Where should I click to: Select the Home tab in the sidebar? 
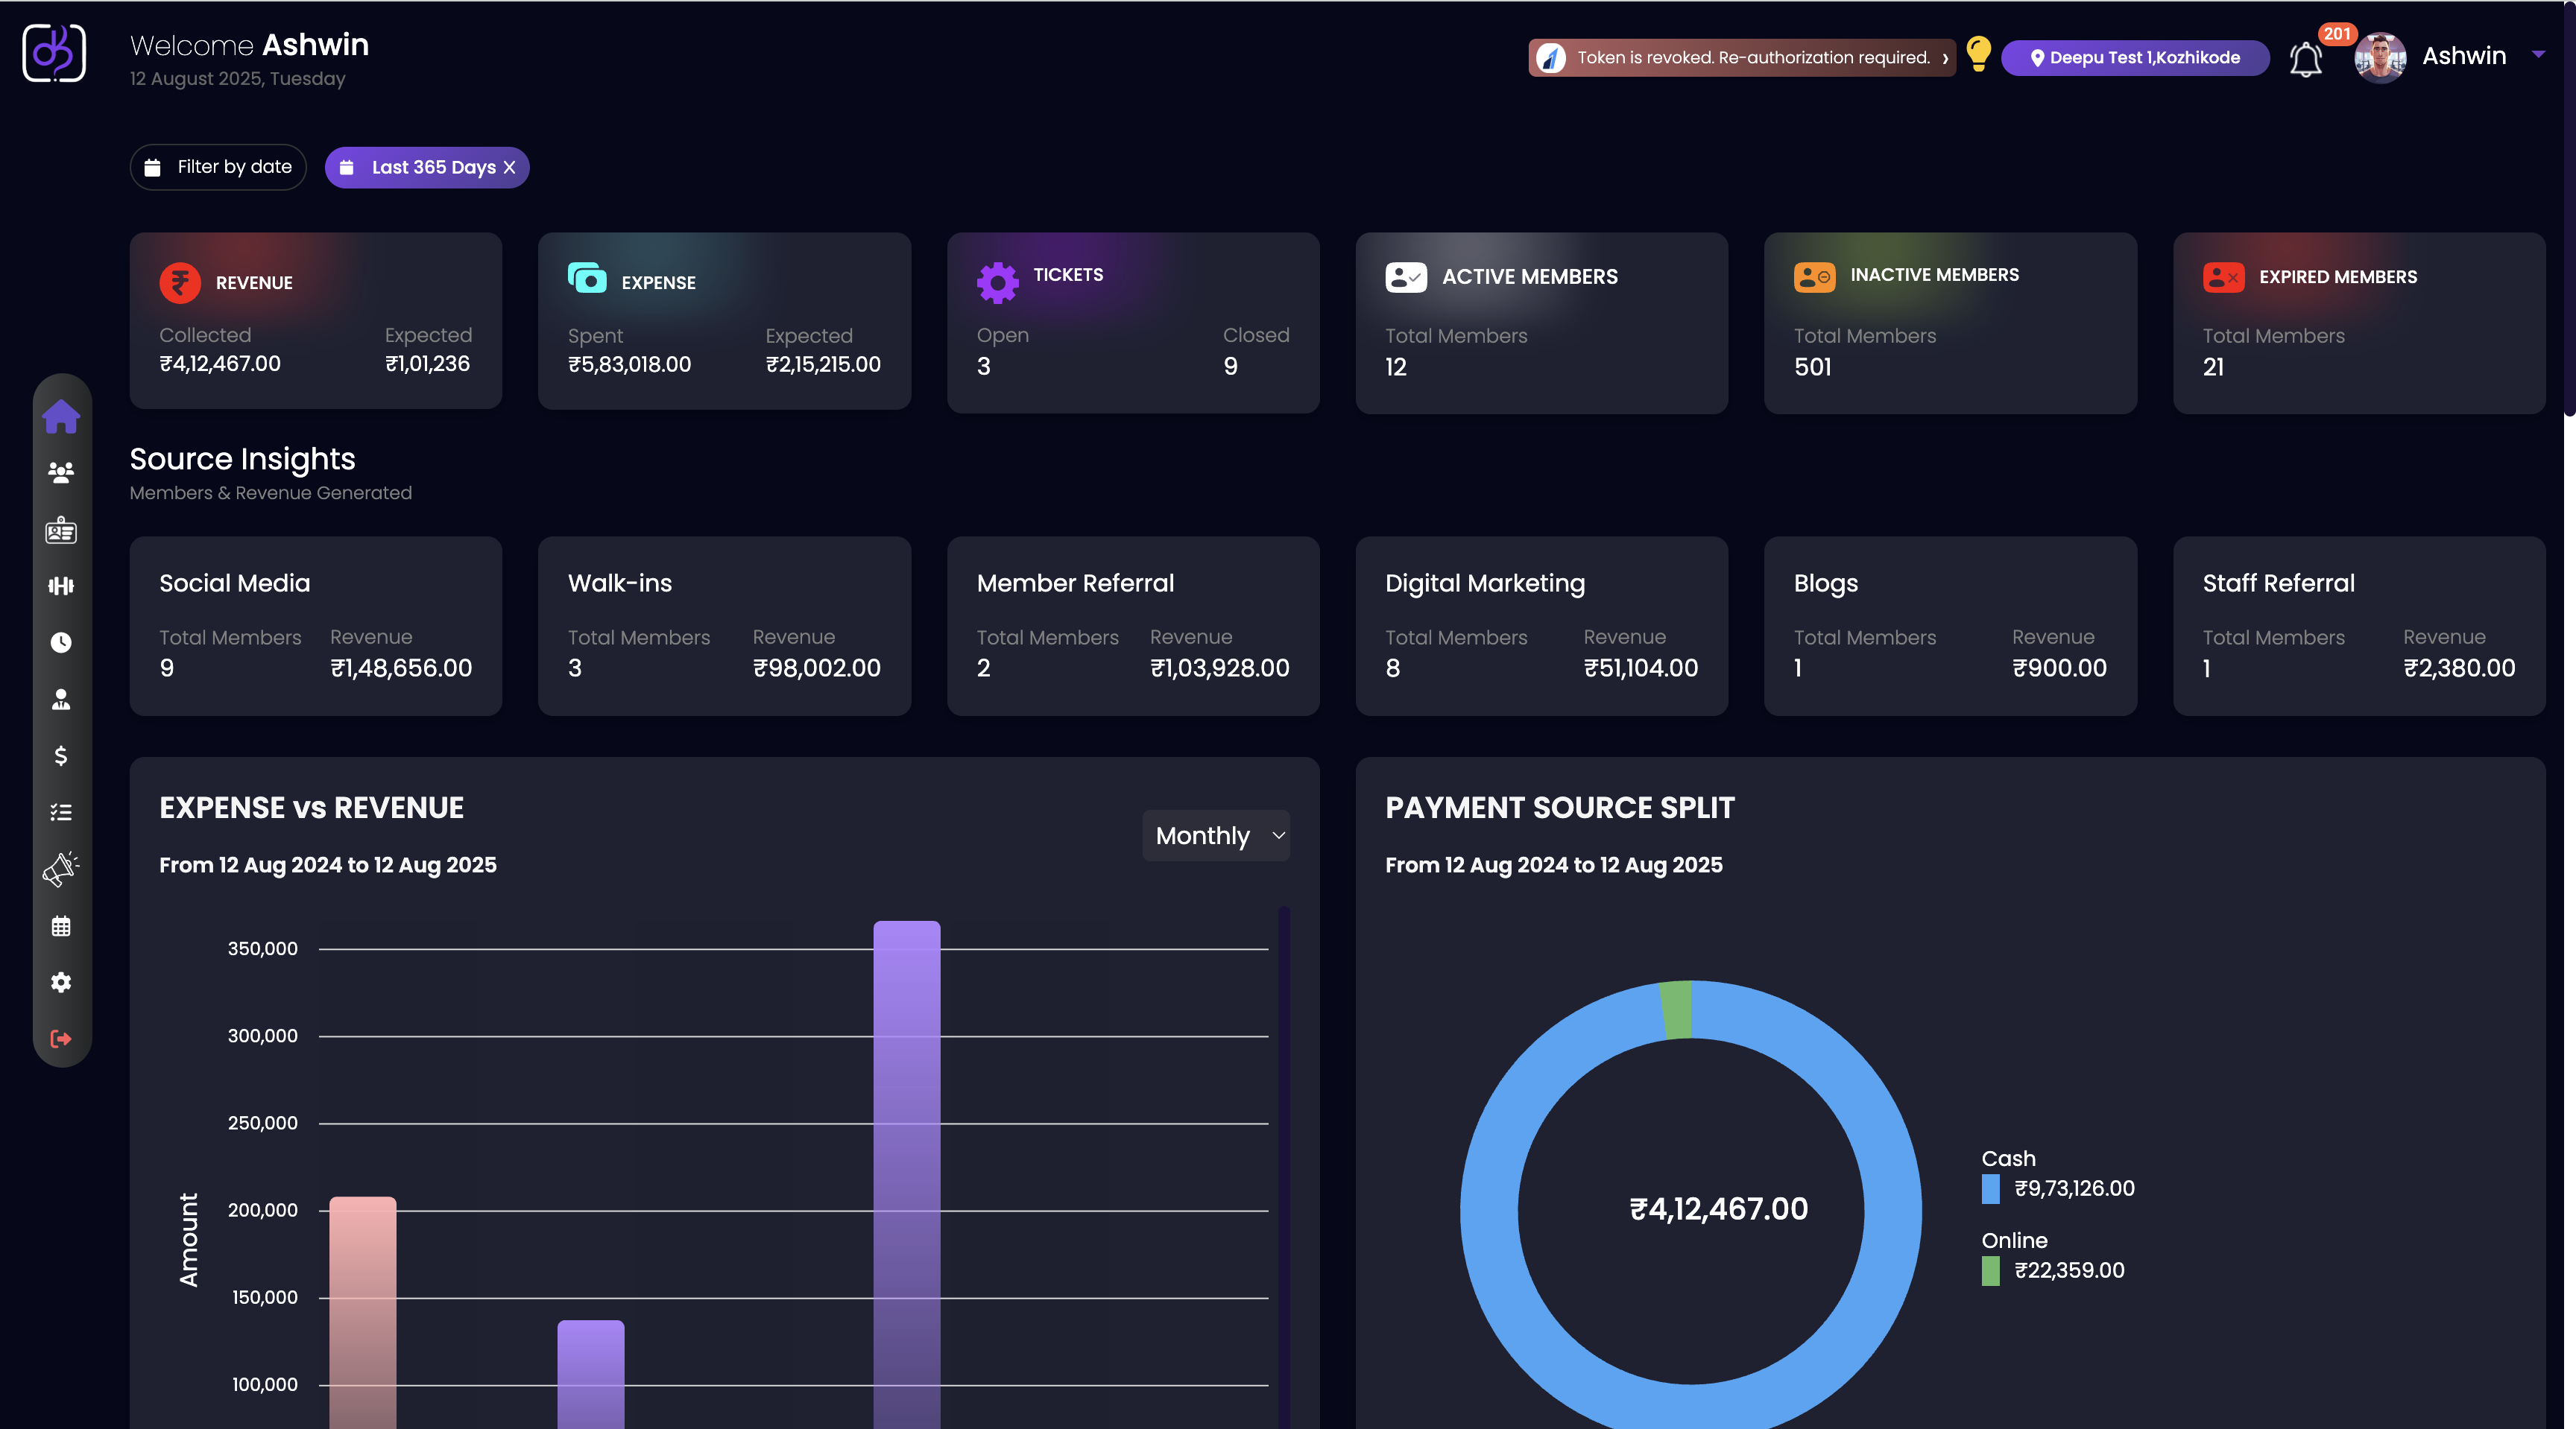pos(61,416)
